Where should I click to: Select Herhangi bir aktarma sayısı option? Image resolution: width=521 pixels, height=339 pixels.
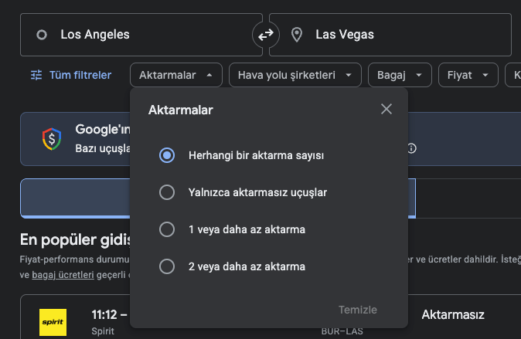coord(166,155)
